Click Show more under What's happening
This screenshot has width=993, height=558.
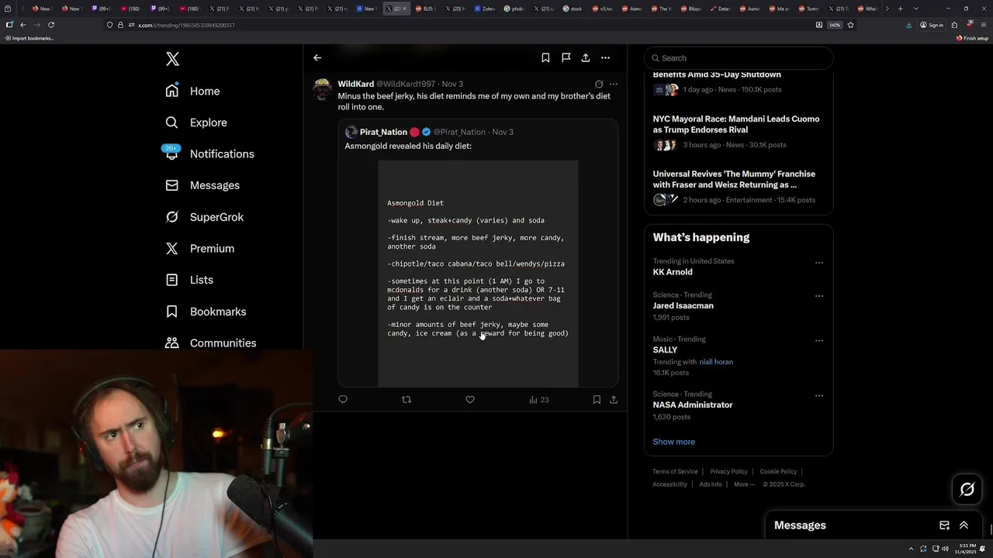tap(673, 442)
